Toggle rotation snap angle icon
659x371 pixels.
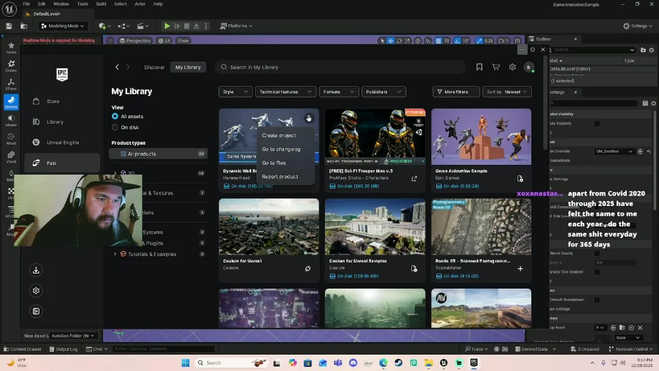pos(457,41)
